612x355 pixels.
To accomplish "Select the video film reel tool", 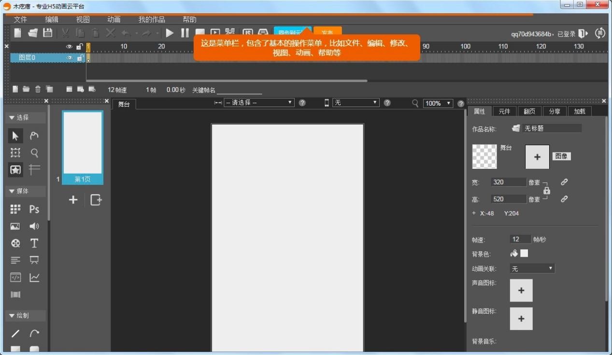I will (x=15, y=243).
